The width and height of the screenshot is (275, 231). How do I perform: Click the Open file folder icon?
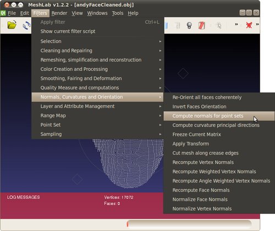[x=12, y=25]
